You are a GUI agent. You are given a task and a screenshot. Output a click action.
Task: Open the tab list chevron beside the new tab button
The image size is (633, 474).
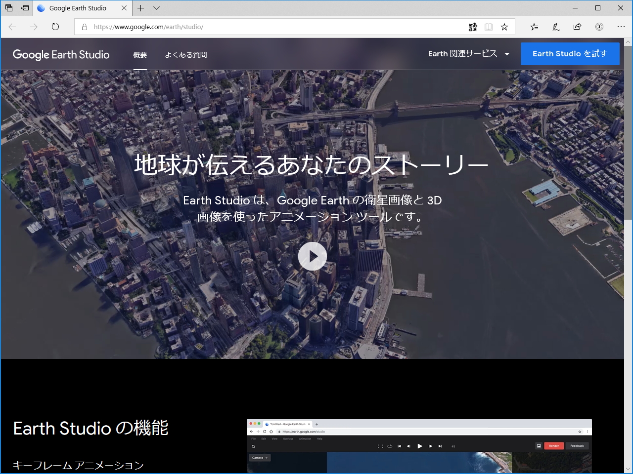point(156,8)
